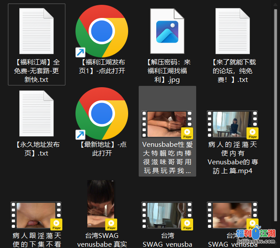
Task: Click the 【永久地址发布页】.txt file name label
Action: (x=36, y=149)
